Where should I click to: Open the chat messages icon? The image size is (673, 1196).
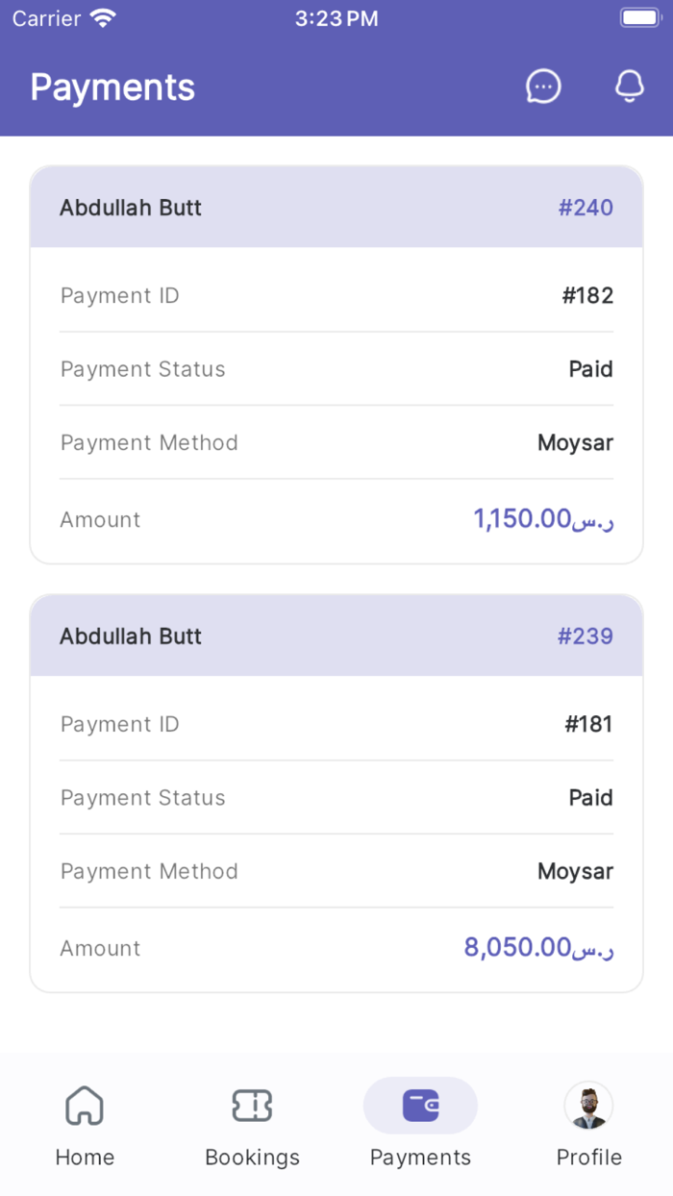click(543, 87)
